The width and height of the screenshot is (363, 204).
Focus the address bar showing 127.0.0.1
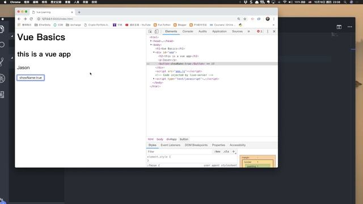(137, 19)
